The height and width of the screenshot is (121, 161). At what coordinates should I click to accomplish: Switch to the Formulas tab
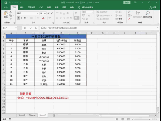[x=41, y=7]
